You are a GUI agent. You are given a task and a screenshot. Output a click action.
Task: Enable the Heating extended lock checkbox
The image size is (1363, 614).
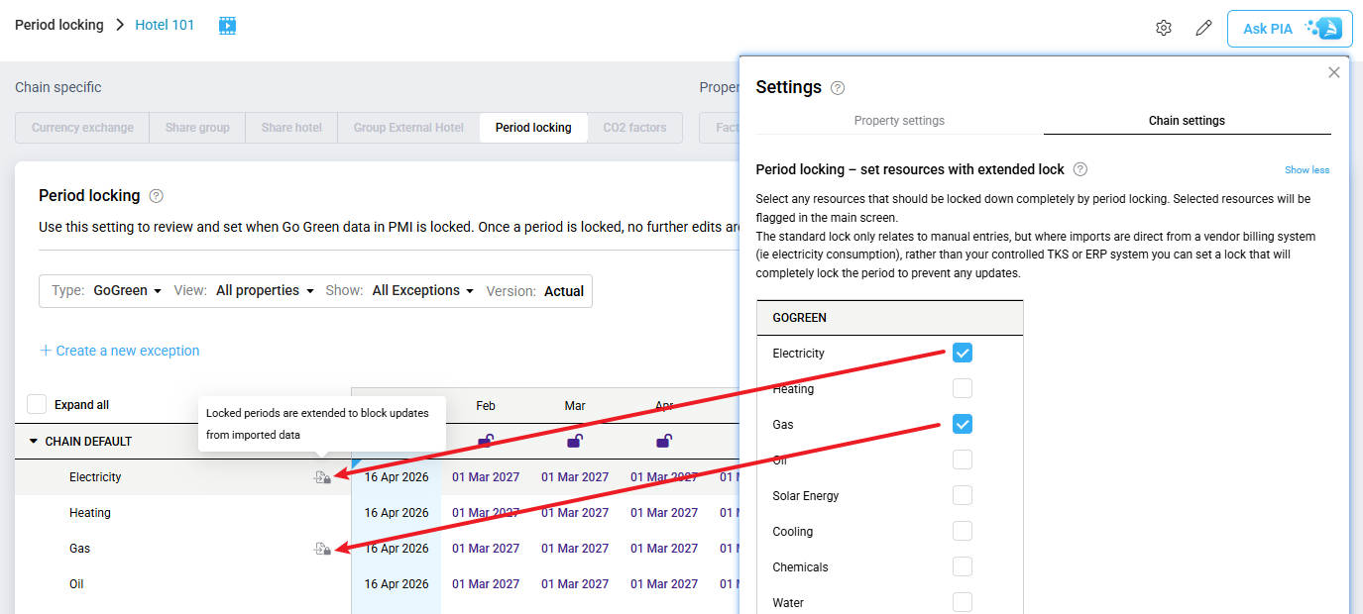[962, 388]
